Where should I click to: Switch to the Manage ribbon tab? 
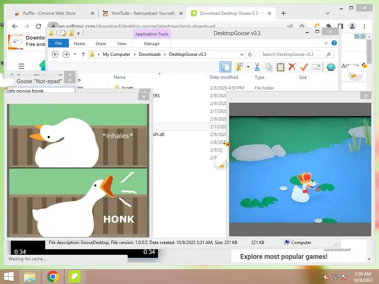(x=152, y=44)
